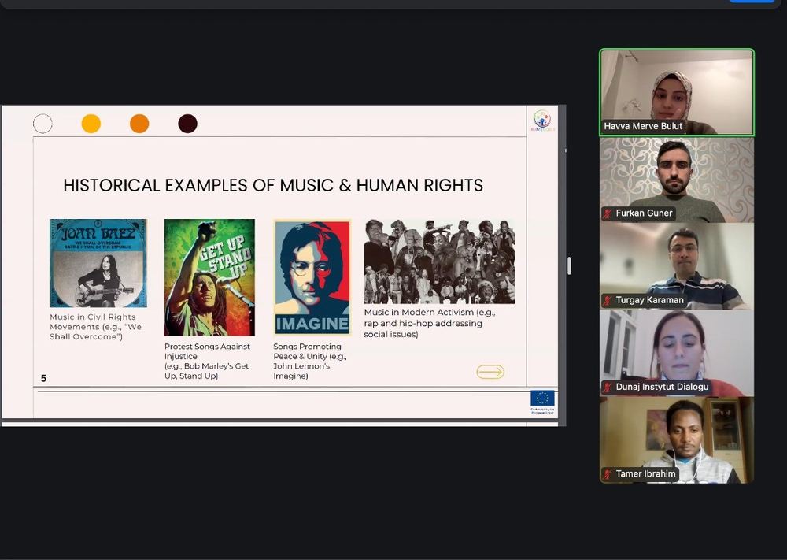Click the European Union flag logo
The width and height of the screenshot is (787, 560).
point(542,399)
